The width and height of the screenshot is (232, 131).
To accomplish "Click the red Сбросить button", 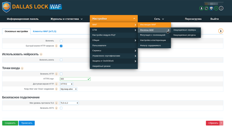I will [213, 123].
